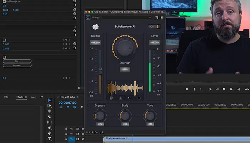
Task: Click the Re-map... button
Action: click(17, 65)
